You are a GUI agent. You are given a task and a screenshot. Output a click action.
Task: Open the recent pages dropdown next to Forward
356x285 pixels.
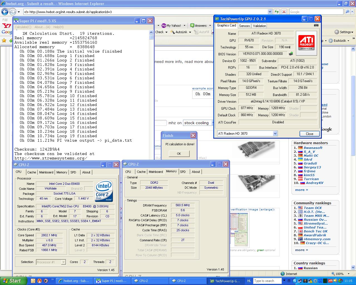click(19, 12)
